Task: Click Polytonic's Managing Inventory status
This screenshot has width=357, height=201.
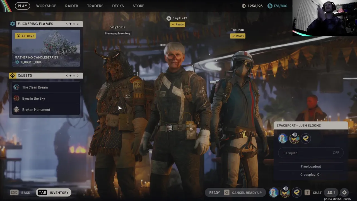Action: point(118,33)
